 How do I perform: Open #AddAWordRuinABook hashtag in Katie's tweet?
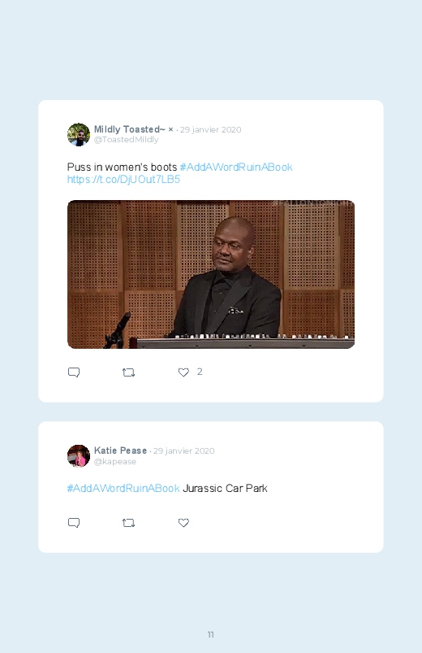click(x=123, y=488)
